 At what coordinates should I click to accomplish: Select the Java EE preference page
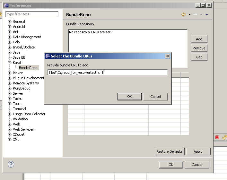pyautogui.click(x=19, y=57)
